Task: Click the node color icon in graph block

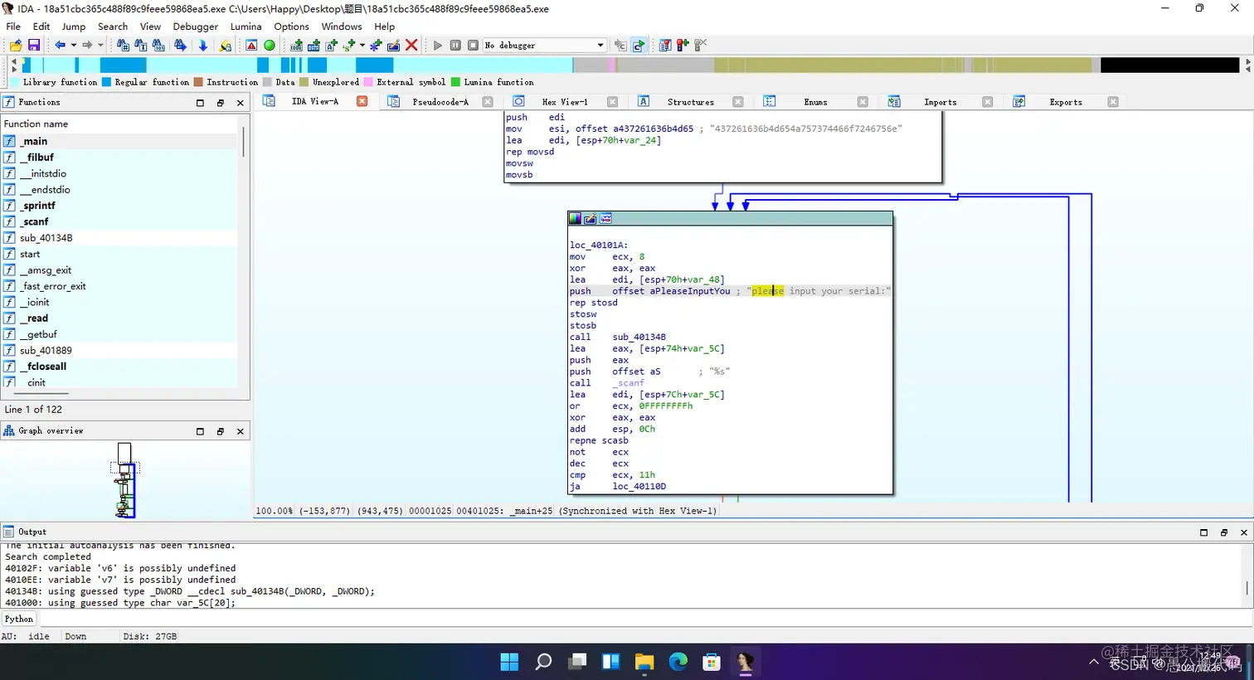Action: 575,219
